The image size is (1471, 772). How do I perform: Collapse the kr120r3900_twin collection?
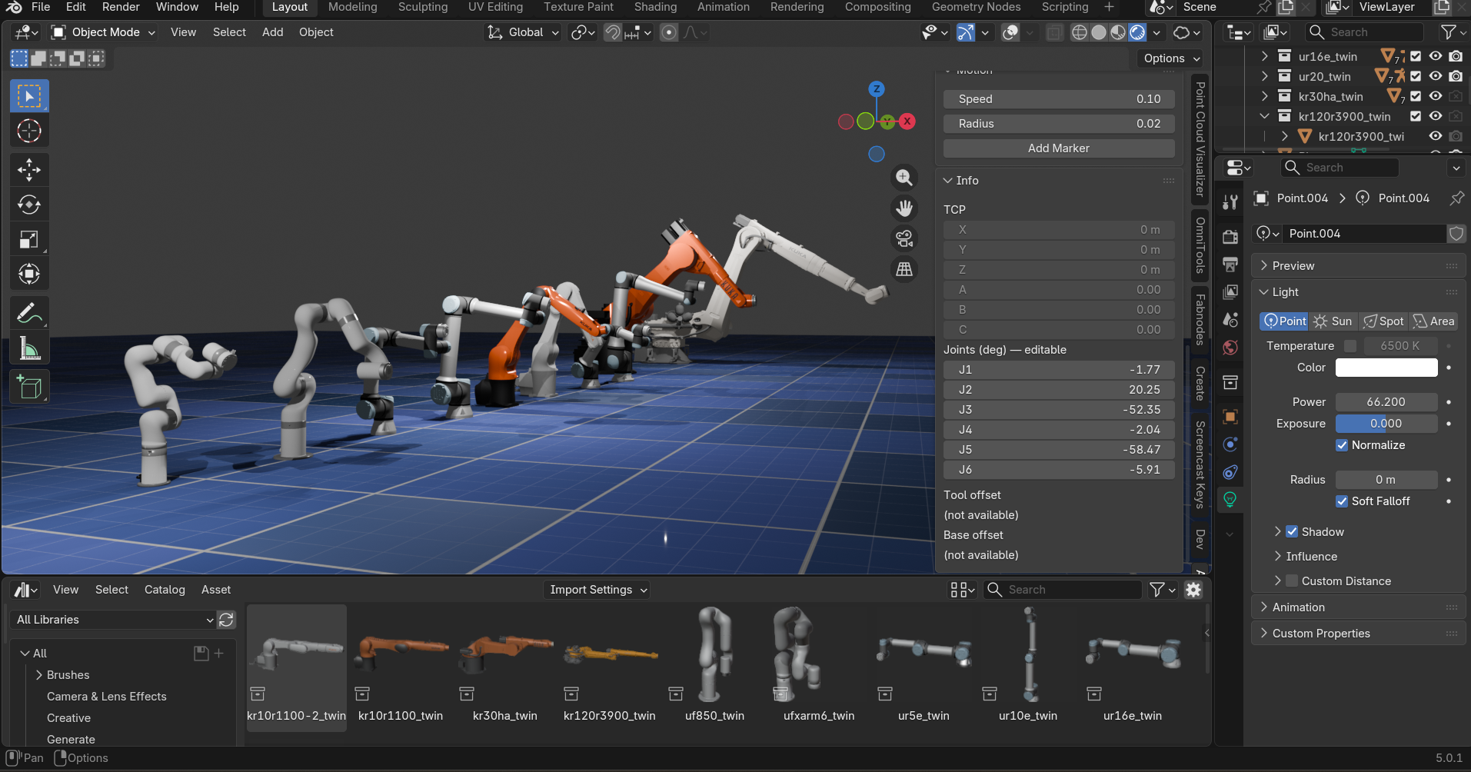[1265, 115]
